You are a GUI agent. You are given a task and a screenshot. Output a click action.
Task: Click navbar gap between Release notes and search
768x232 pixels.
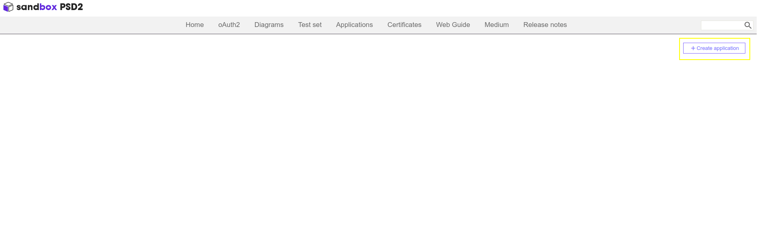(x=634, y=25)
